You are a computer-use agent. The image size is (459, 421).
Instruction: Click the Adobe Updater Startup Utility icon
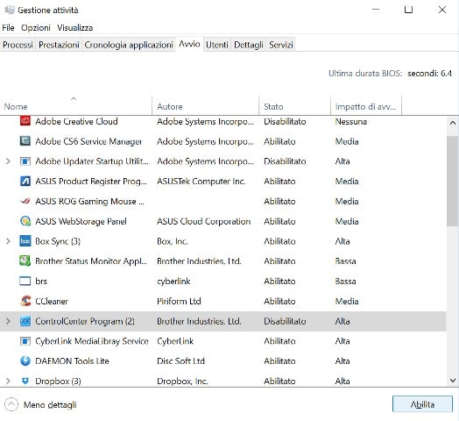tap(25, 161)
